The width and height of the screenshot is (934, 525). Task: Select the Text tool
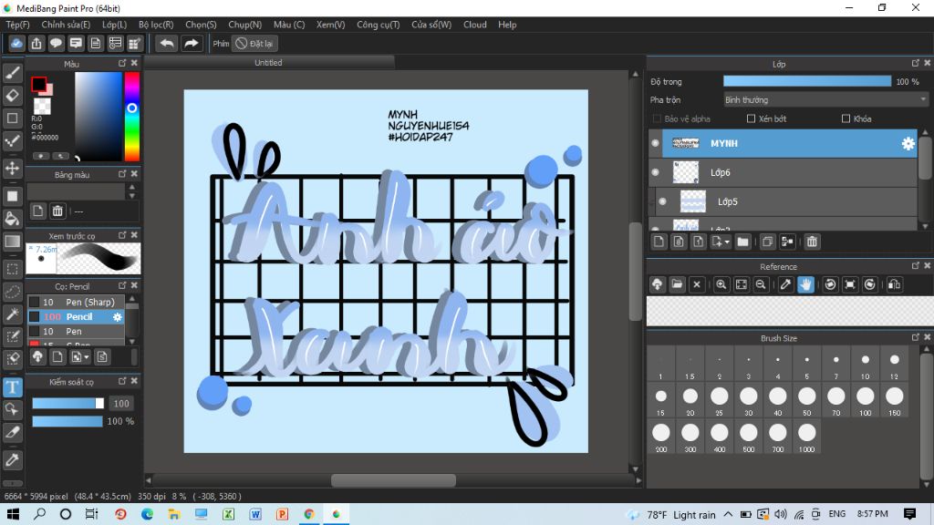point(13,386)
